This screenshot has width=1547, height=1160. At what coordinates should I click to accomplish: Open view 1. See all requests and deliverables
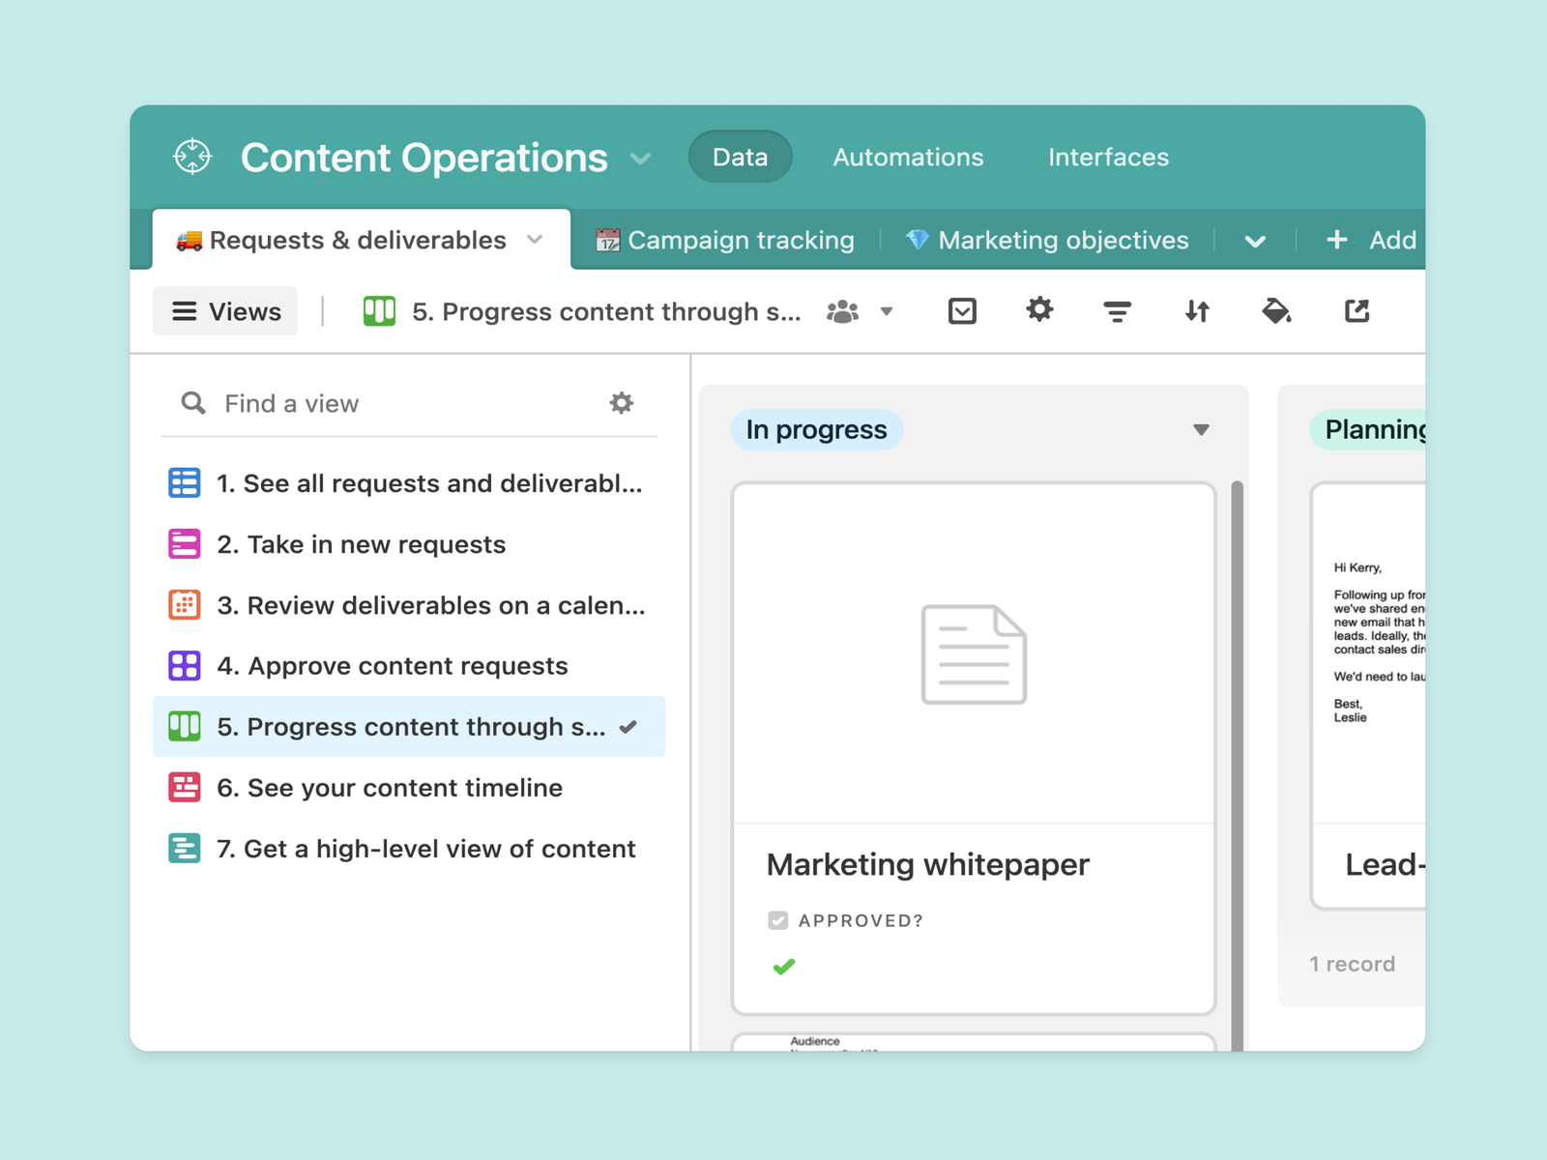[409, 483]
